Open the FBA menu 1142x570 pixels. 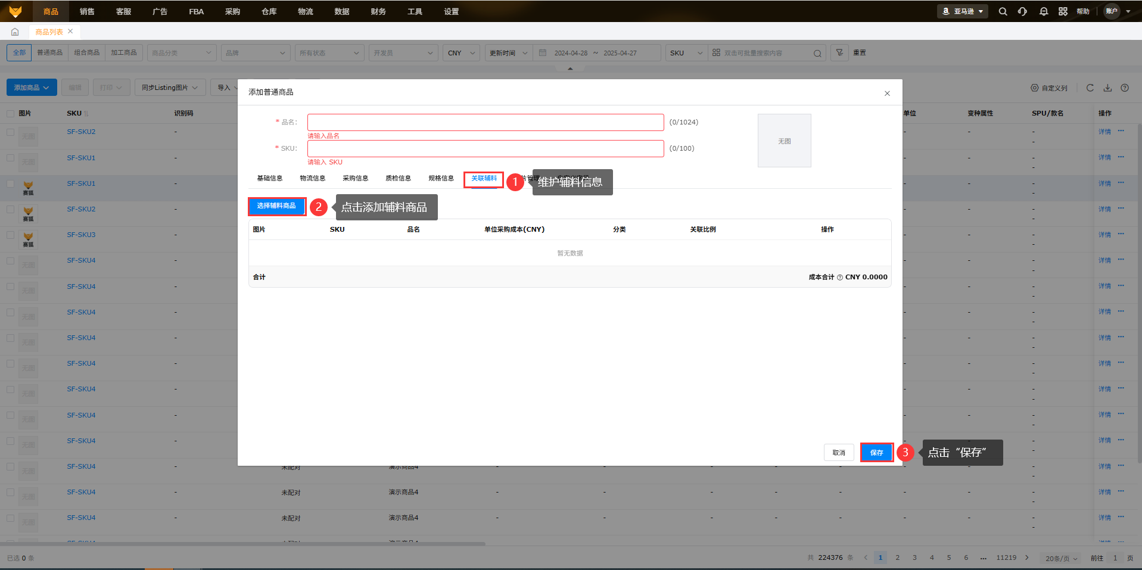196,11
